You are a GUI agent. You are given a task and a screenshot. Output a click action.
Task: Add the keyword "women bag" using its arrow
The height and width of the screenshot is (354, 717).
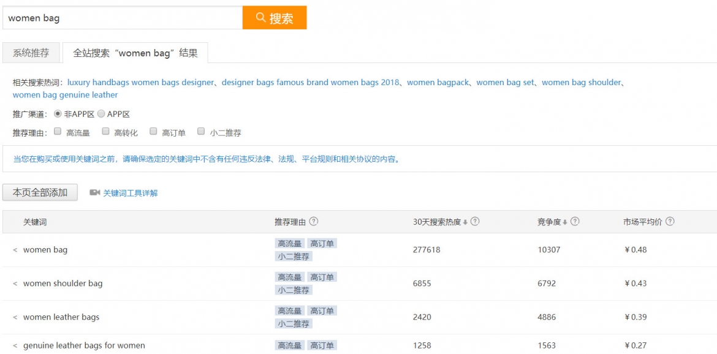point(15,250)
